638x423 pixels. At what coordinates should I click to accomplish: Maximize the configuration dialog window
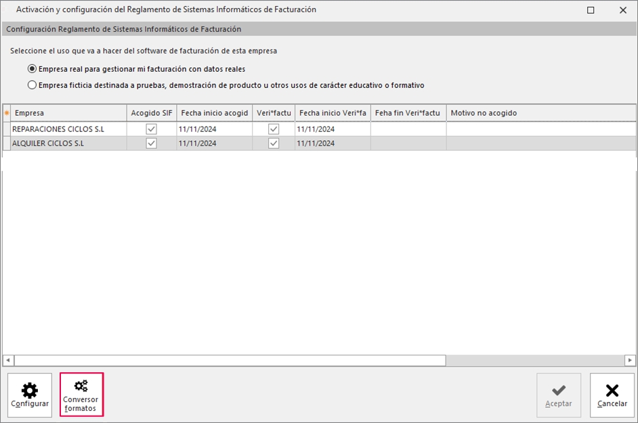(x=591, y=10)
